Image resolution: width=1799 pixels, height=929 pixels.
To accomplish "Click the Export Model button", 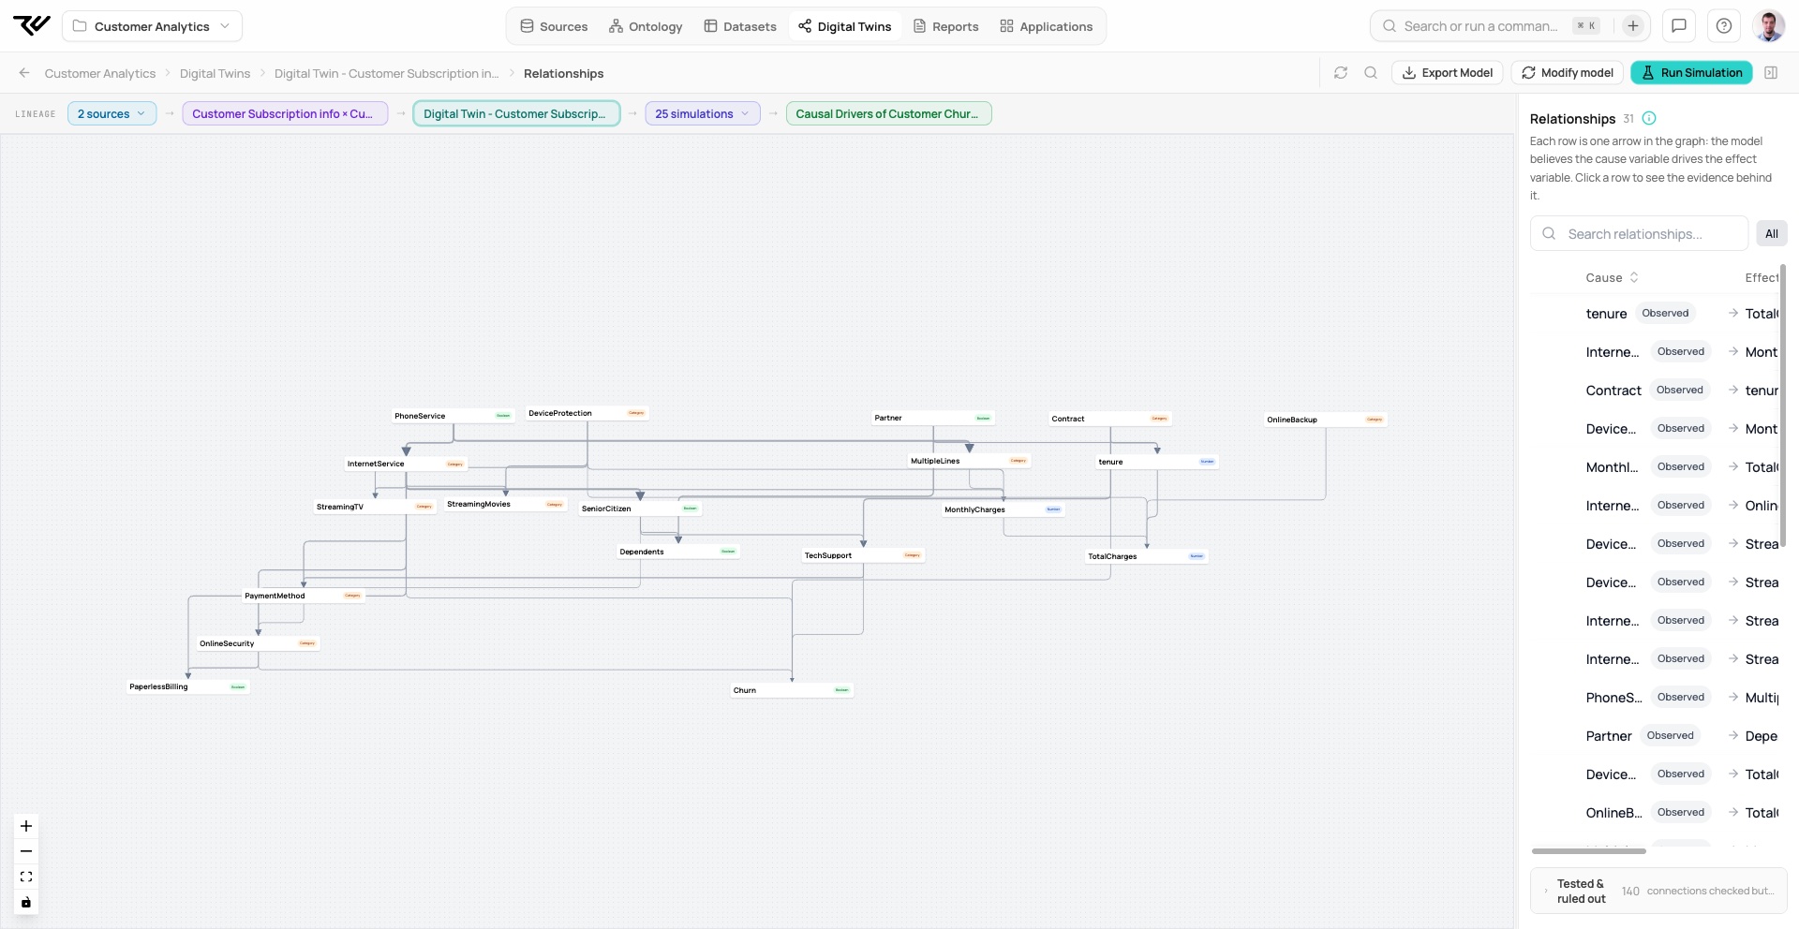I will click(x=1448, y=73).
